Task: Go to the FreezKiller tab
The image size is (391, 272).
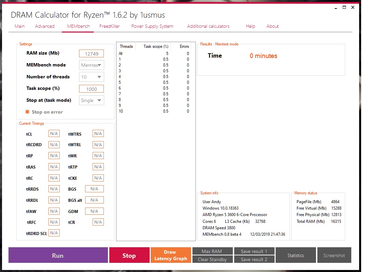Action: [110, 26]
